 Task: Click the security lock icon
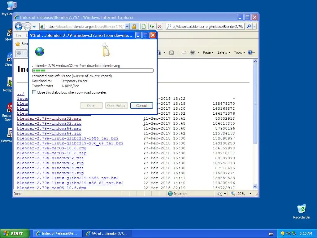click(x=134, y=27)
